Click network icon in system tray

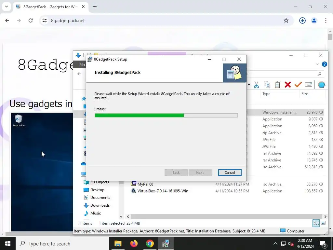(283, 243)
